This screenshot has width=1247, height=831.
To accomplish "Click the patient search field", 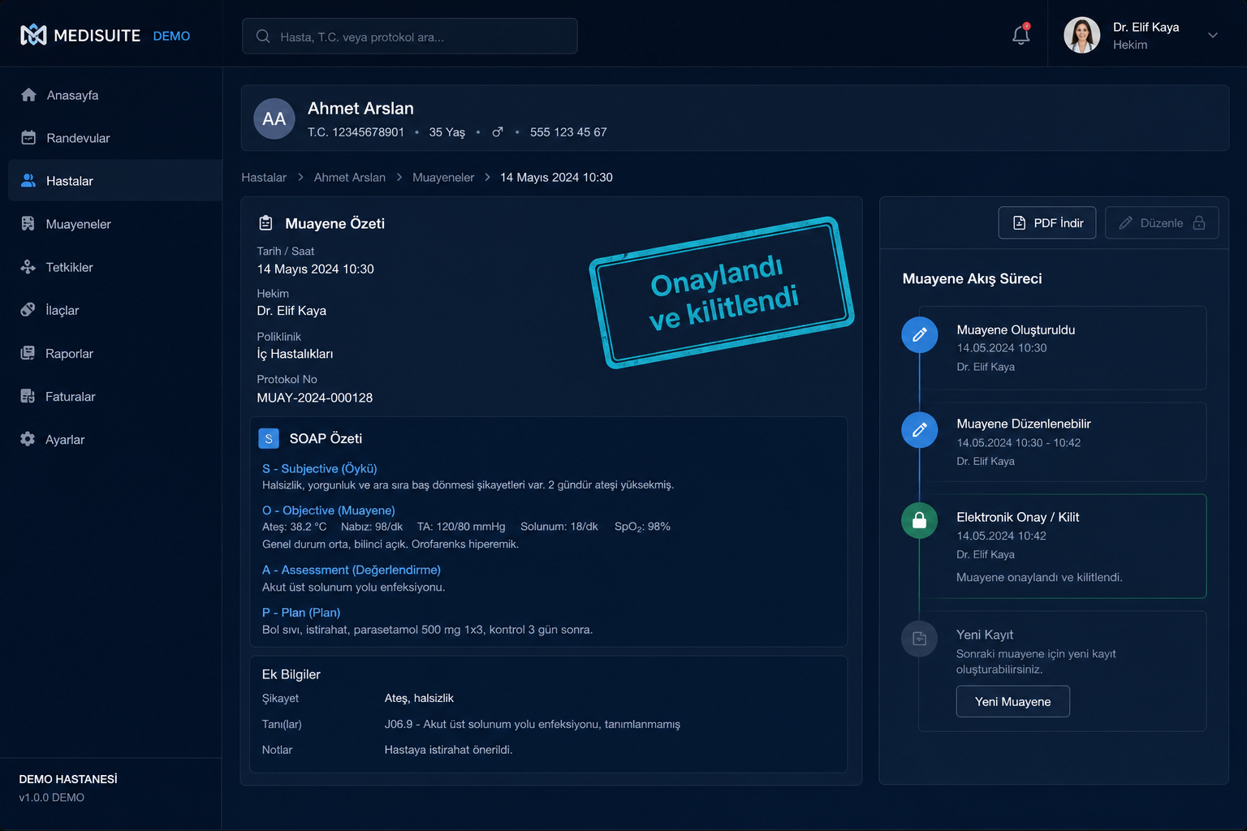I will (x=410, y=37).
